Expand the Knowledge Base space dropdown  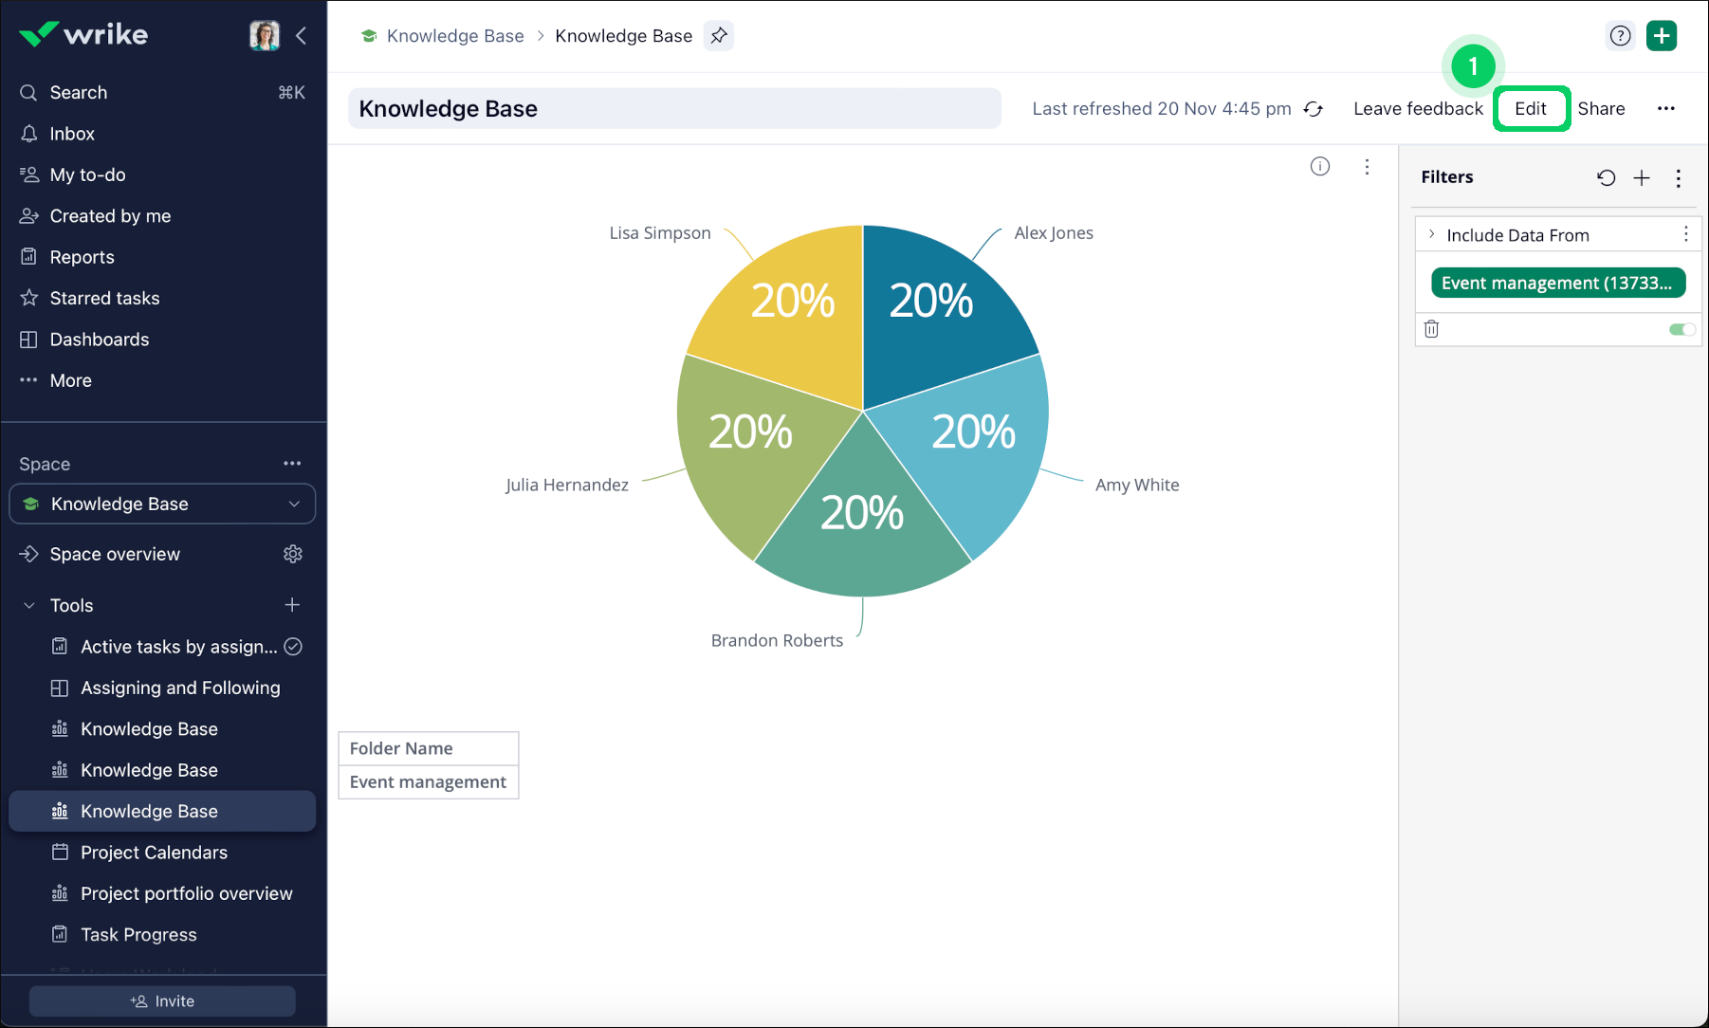coord(295,504)
